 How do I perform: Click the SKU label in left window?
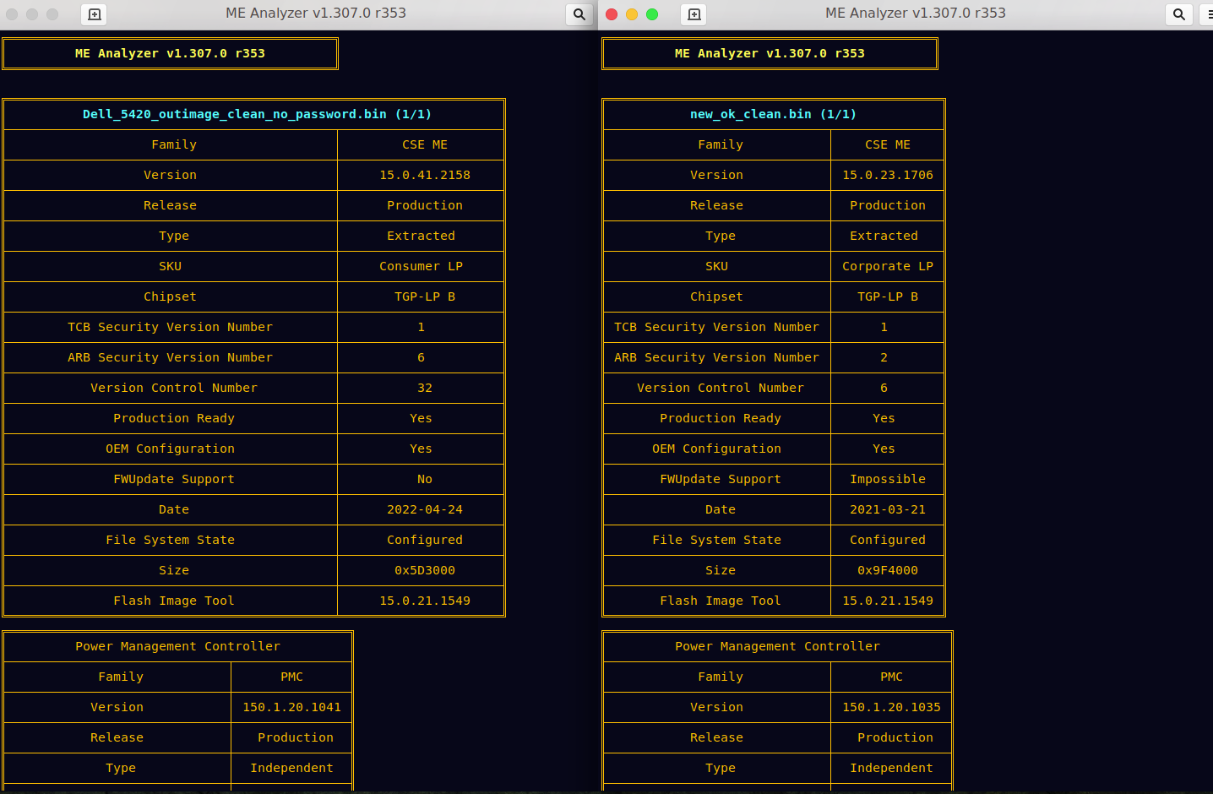pyautogui.click(x=171, y=266)
